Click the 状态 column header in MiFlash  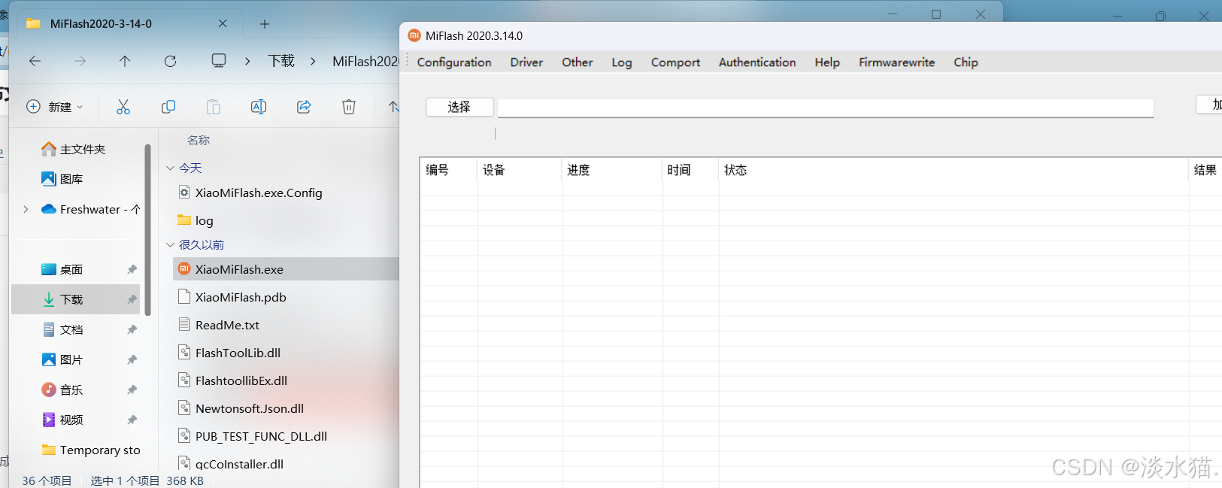pos(954,170)
